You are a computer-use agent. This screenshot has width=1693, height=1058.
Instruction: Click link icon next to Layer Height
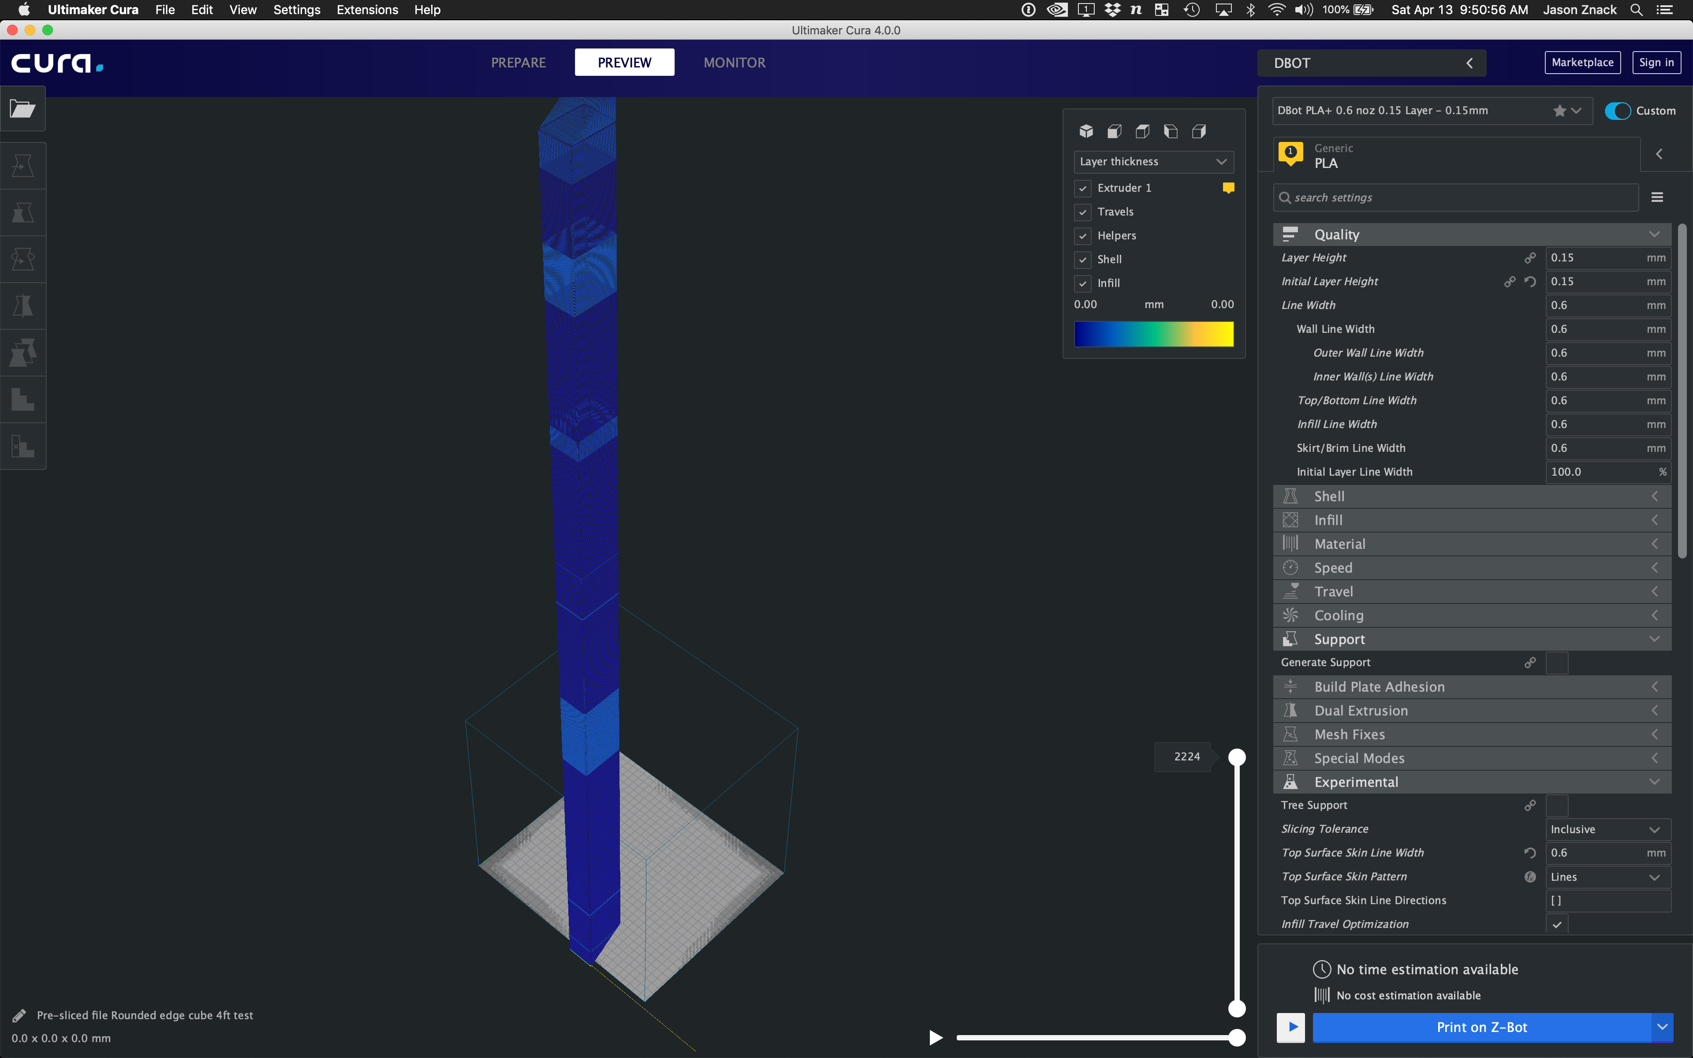[x=1530, y=257]
